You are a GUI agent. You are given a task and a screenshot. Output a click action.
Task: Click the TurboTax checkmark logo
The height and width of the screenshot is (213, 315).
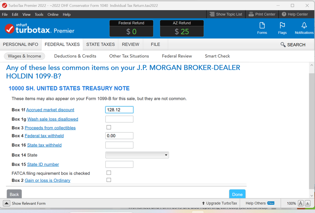coord(10,29)
